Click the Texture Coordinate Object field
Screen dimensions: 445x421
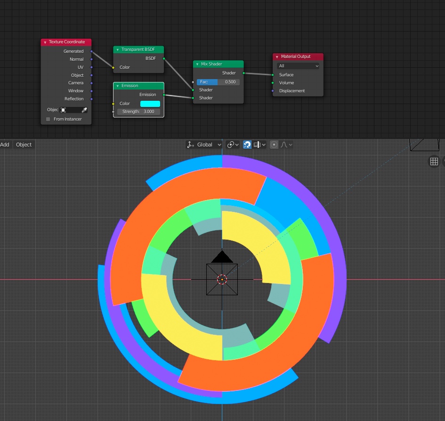pyautogui.click(x=73, y=110)
